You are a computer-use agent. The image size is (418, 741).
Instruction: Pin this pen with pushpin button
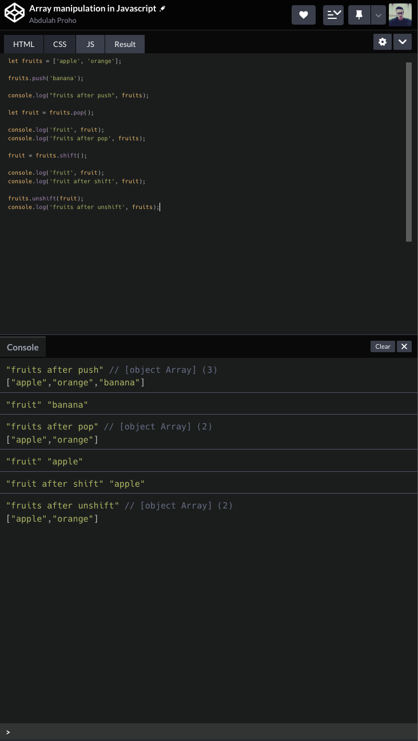pos(359,15)
